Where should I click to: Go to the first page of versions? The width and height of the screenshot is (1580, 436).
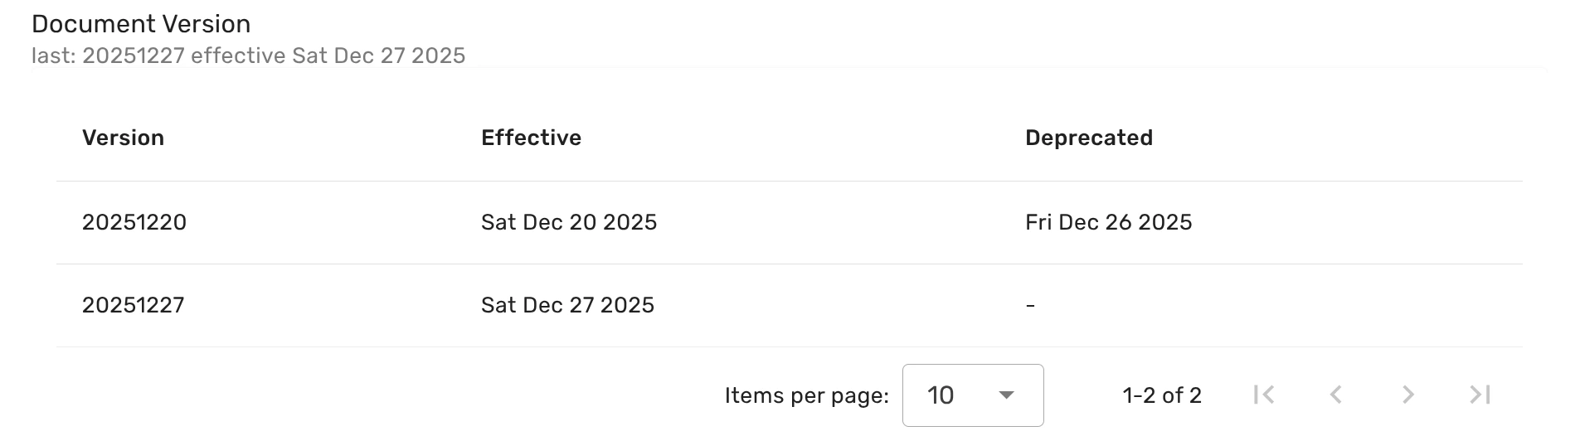pyautogui.click(x=1264, y=395)
